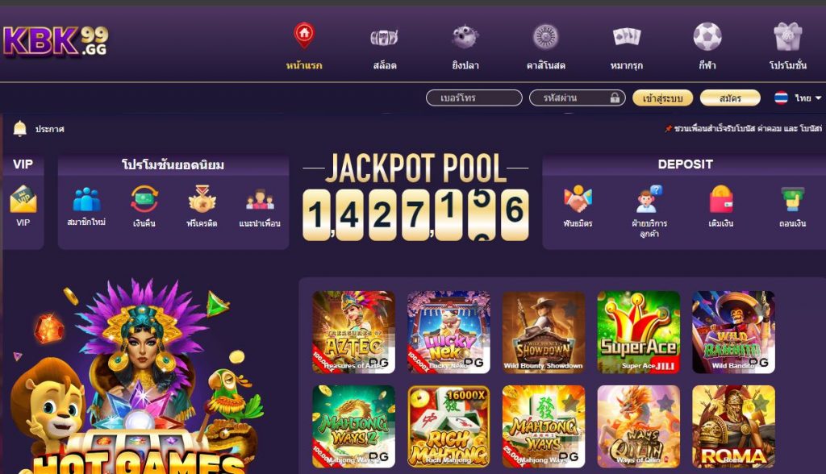826x474 pixels.
Task: Select the ถอนเงิน withdraw money icon
Action: pos(793,199)
